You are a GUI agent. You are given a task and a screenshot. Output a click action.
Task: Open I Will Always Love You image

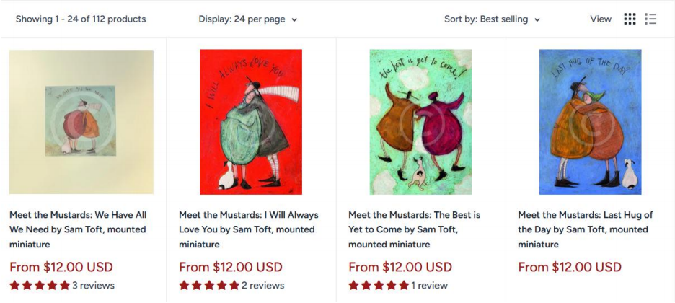click(251, 122)
